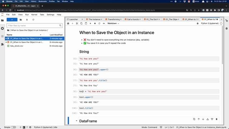The image size is (229, 129).
Task: Select tsla_stock.csv in file list
Action: 35,46
